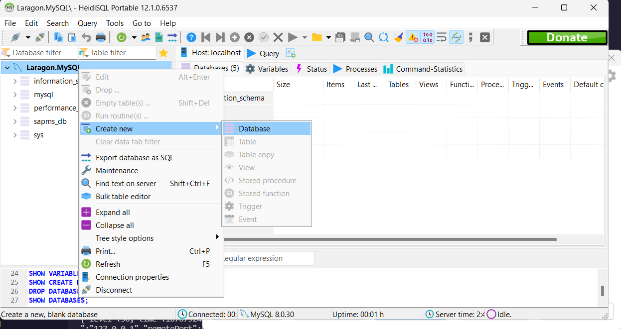Open the session manager plug icon
621x329 pixels.
click(15, 37)
